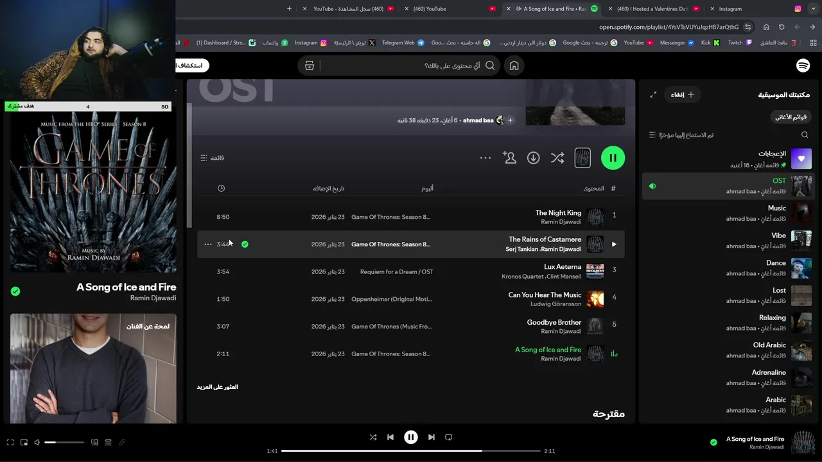Switch to Instagram browser tab
This screenshot has height=462, width=822.
point(758,9)
